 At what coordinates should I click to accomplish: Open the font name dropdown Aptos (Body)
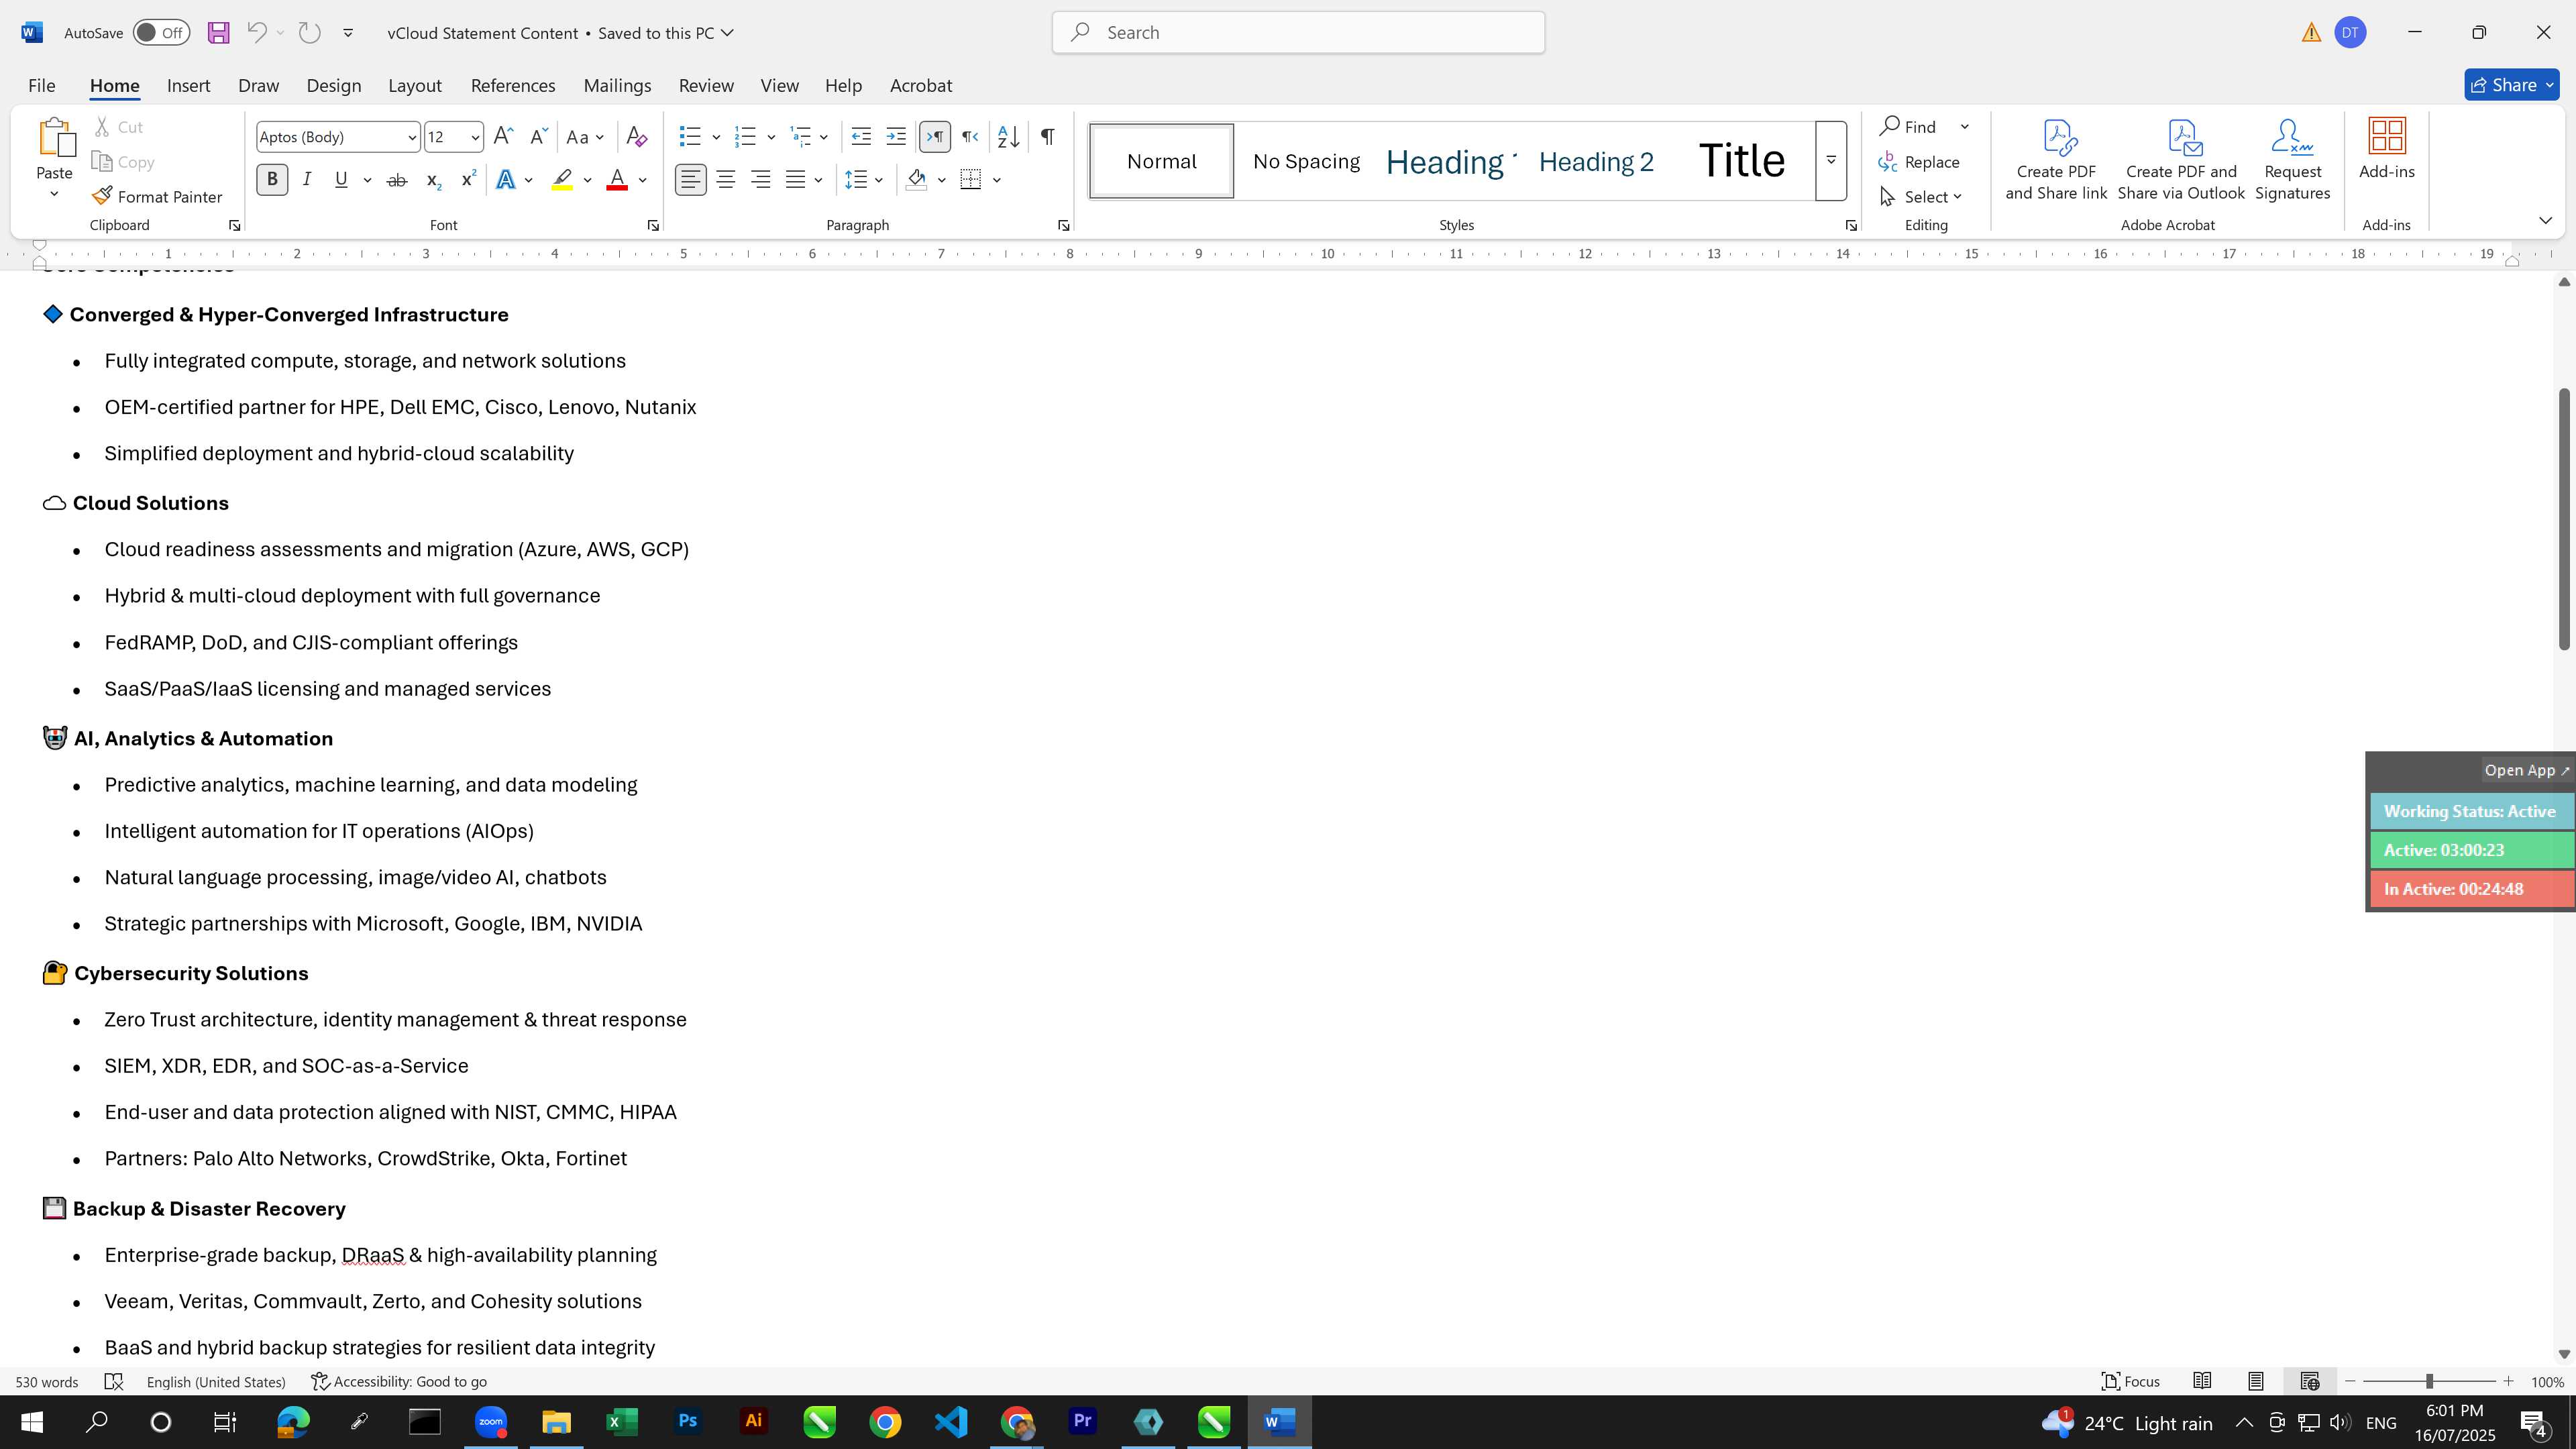tap(411, 137)
